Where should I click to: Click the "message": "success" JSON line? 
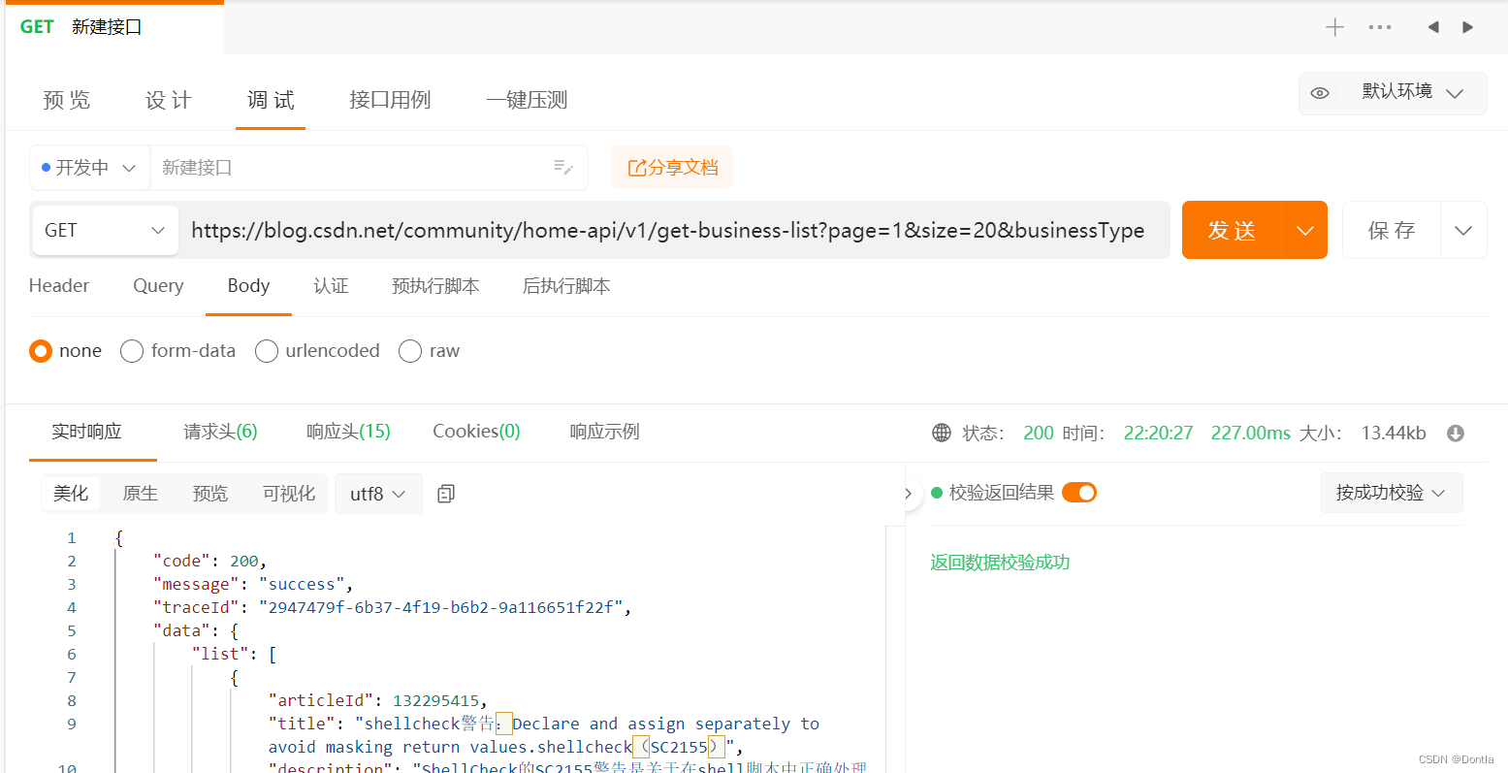coord(253,584)
